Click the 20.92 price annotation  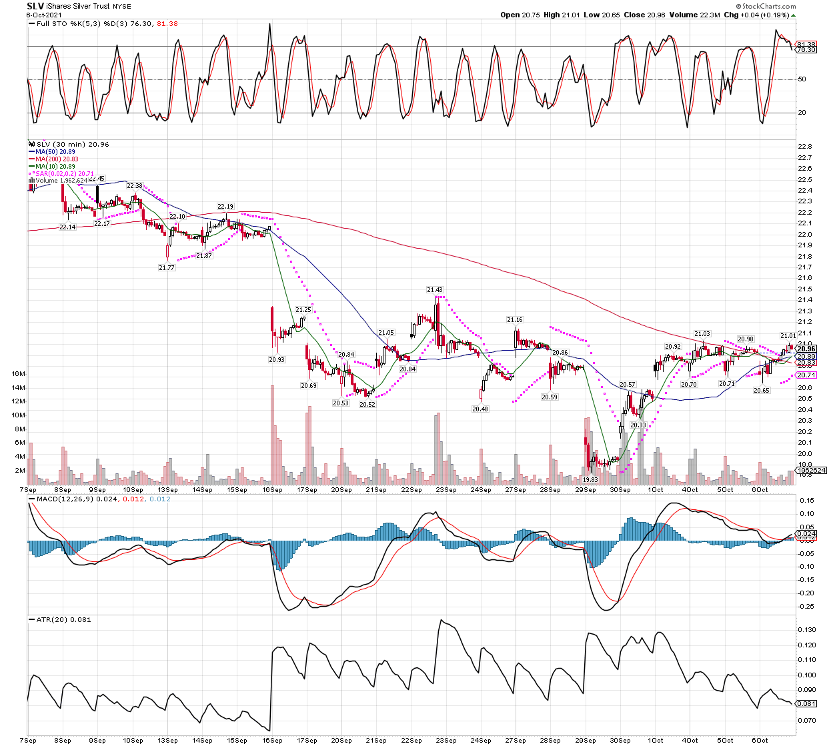click(x=673, y=347)
